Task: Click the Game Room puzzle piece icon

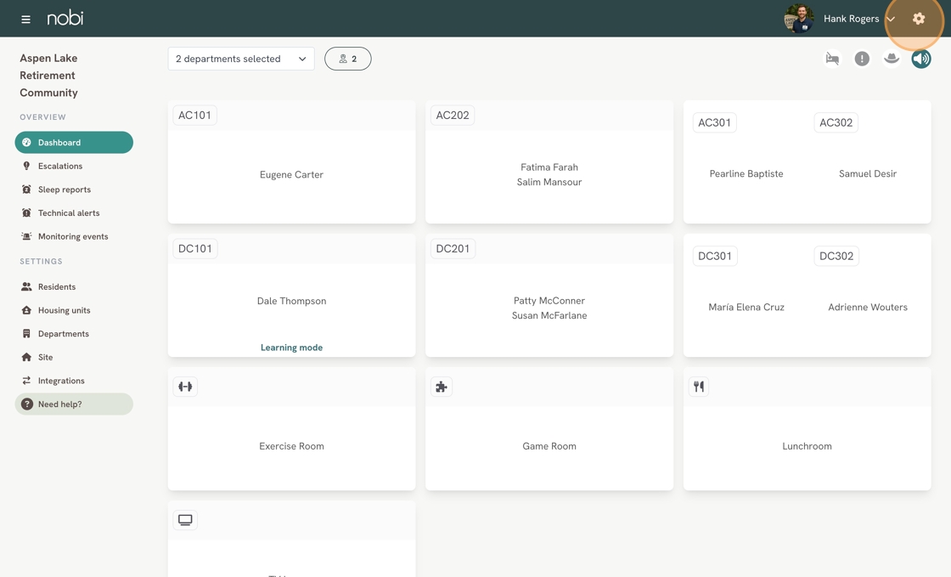Action: (442, 387)
